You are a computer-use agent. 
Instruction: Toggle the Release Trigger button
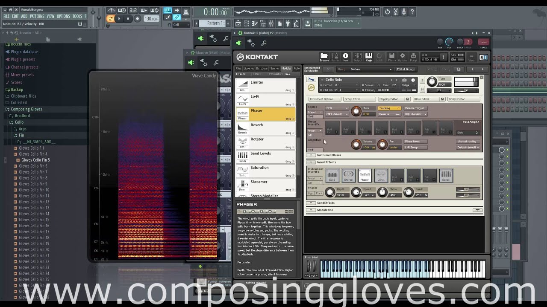[x=415, y=108]
